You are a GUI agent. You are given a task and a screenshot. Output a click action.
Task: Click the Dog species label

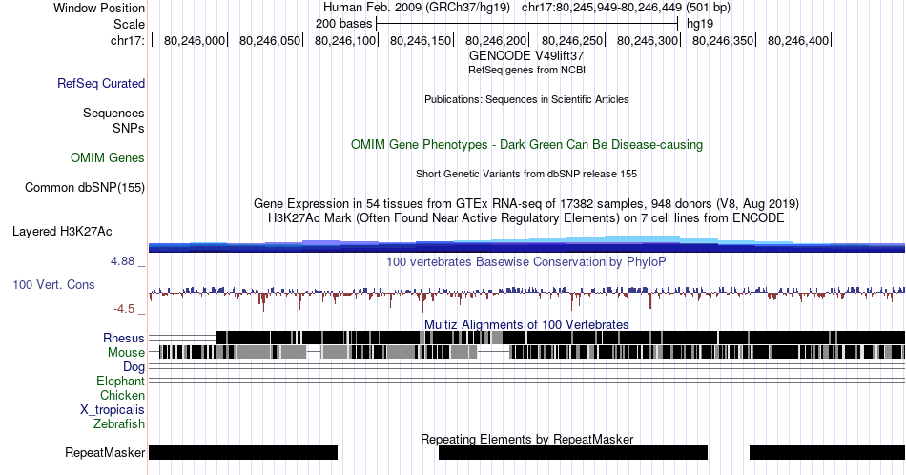(x=134, y=367)
